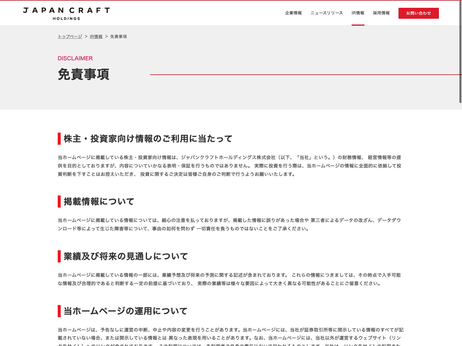This screenshot has height=346, width=462.
Task: Click the 業績及び将来の見通しについて heading
Action: click(x=126, y=256)
